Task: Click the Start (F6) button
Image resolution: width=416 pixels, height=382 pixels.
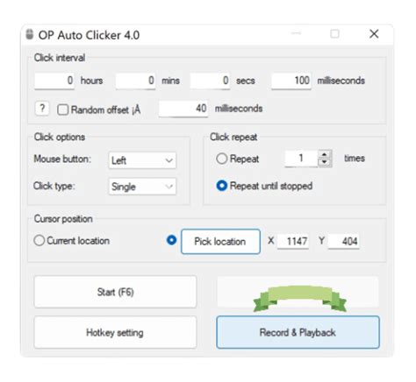Action: click(x=115, y=292)
